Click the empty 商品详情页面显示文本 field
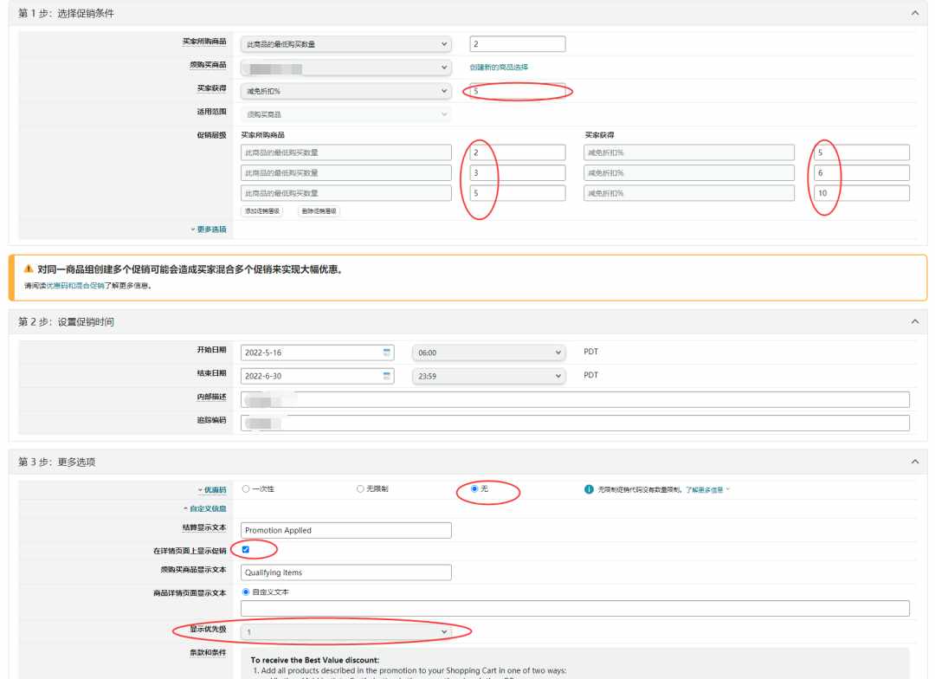The image size is (935, 679). [575, 609]
